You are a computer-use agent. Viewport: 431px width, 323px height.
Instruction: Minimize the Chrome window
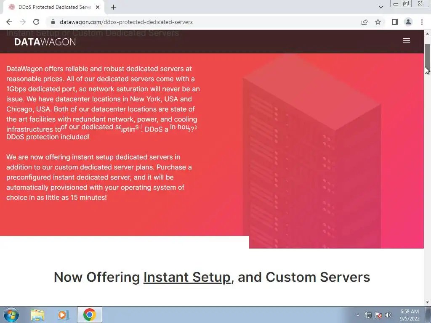[396, 4]
